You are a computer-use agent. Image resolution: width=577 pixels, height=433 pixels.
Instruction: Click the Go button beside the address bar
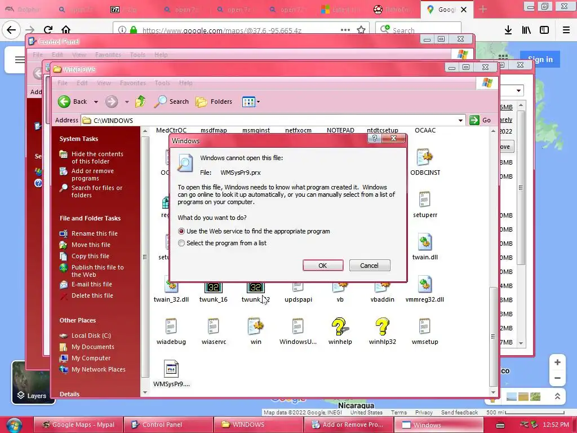481,120
